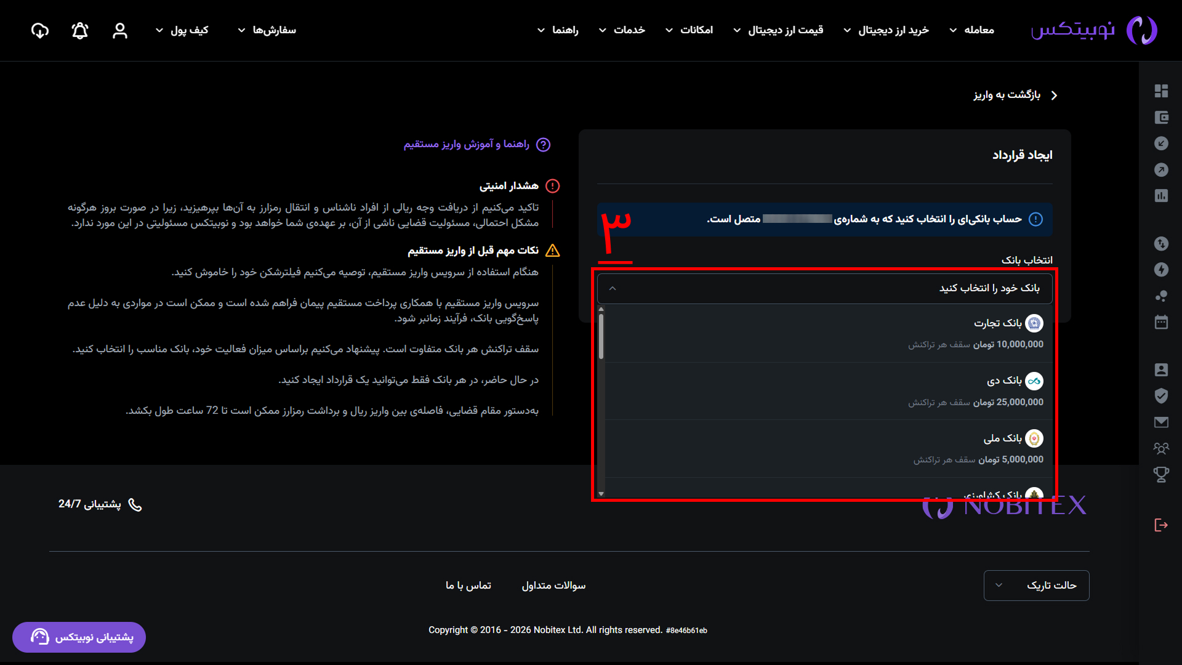This screenshot has height=665, width=1182.
Task: Click the logout icon in sidebar
Action: 1161,525
